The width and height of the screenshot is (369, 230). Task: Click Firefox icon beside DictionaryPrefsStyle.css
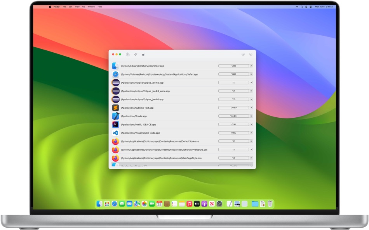click(115, 149)
